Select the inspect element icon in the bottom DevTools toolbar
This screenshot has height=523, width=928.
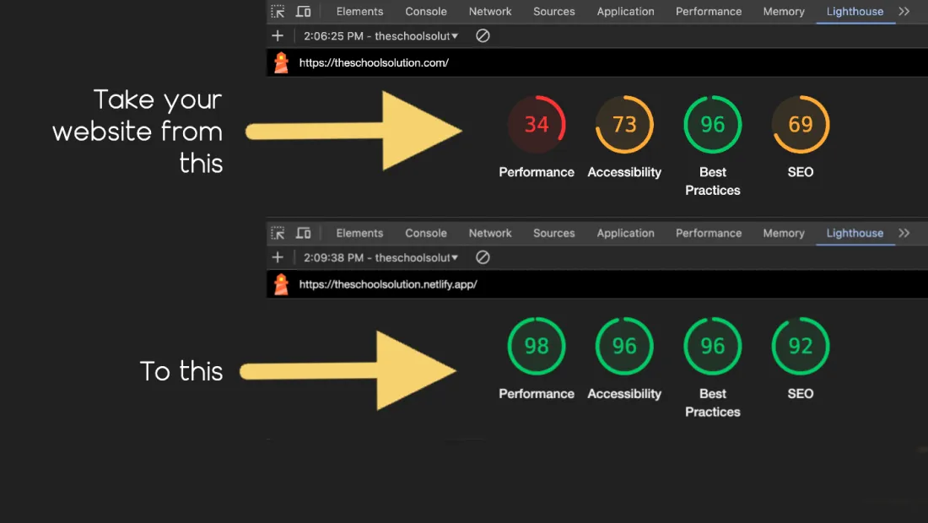(x=277, y=233)
